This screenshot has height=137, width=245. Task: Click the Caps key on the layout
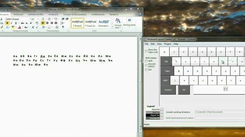[x=167, y=71]
